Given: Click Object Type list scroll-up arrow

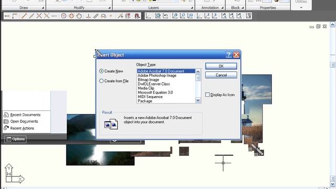Looking at the screenshot, I should pyautogui.click(x=198, y=71).
